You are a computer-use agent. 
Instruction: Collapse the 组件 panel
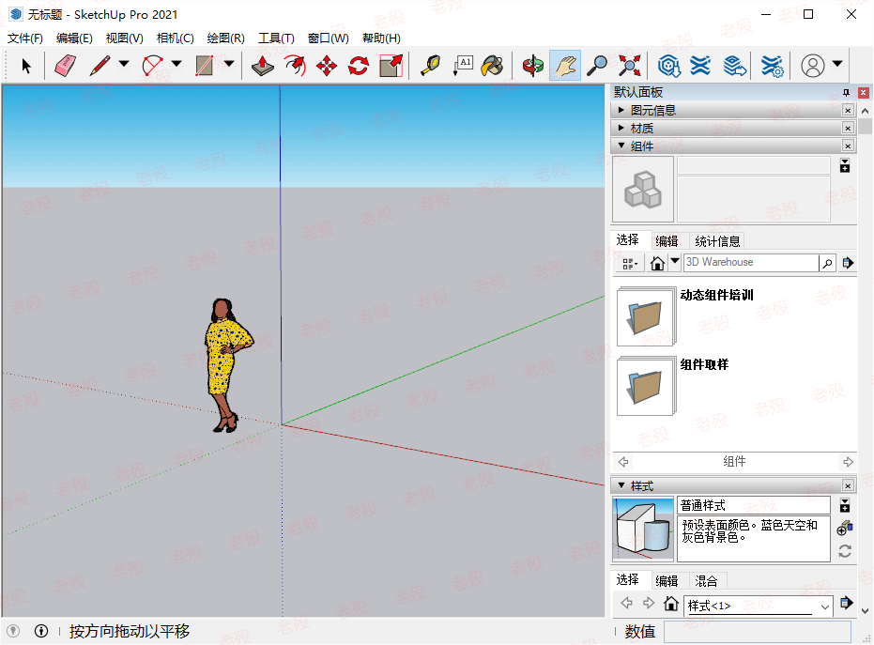pos(621,146)
